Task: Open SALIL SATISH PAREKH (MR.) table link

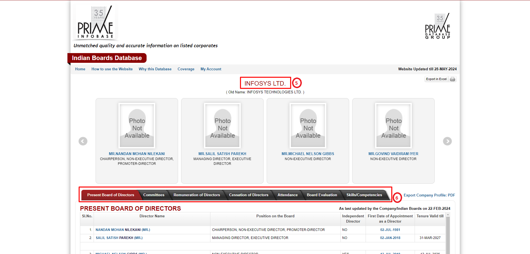Action: coord(119,238)
